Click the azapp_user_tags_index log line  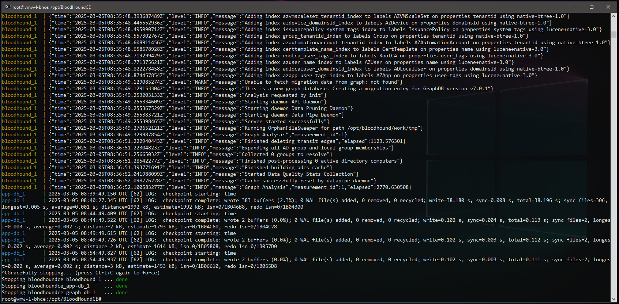point(270,76)
